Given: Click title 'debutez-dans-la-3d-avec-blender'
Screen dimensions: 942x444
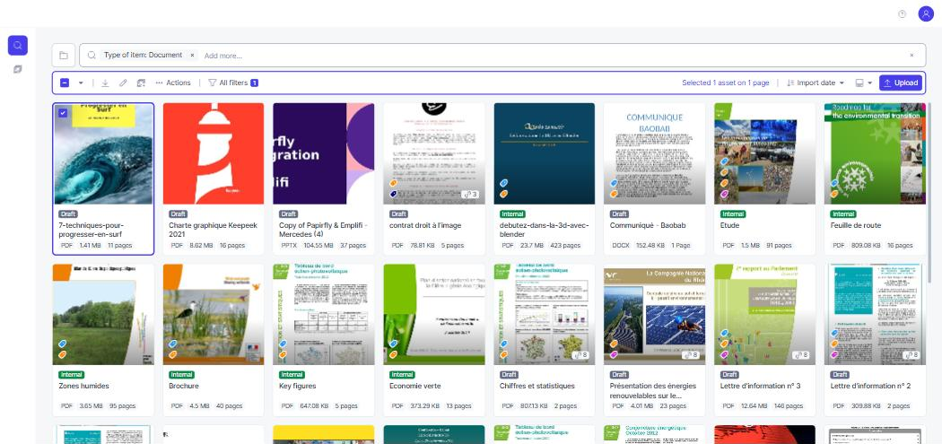Looking at the screenshot, I should pos(545,230).
